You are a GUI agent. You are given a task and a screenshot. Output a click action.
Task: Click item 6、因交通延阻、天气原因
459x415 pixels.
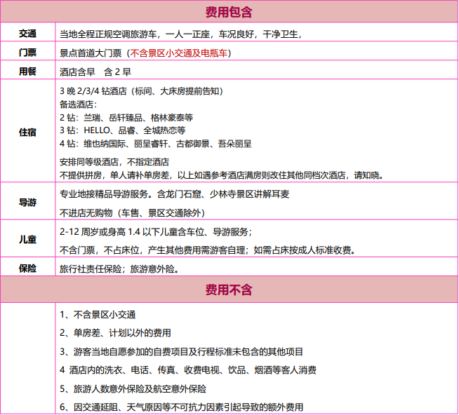point(182,407)
